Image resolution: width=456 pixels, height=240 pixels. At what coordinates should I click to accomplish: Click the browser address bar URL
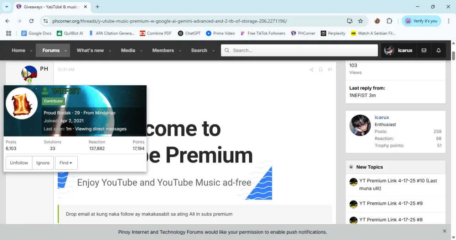(170, 21)
